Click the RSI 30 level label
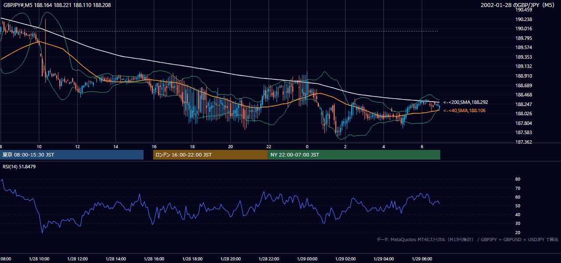Viewport: 561px width, 263px height. point(518,224)
